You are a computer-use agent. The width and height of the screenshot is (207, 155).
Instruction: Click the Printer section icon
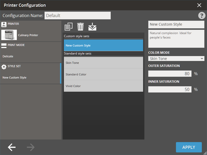(4, 24)
